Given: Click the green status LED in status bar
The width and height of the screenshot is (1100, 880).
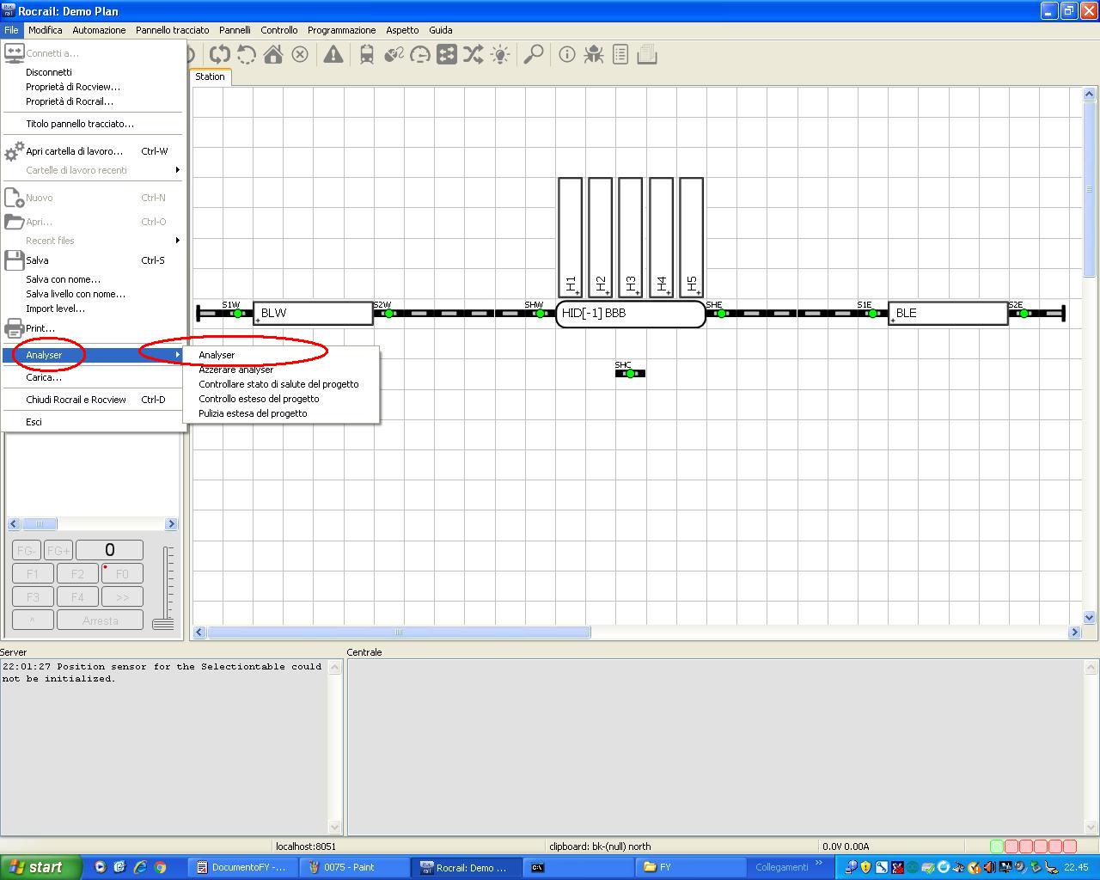Looking at the screenshot, I should [997, 846].
